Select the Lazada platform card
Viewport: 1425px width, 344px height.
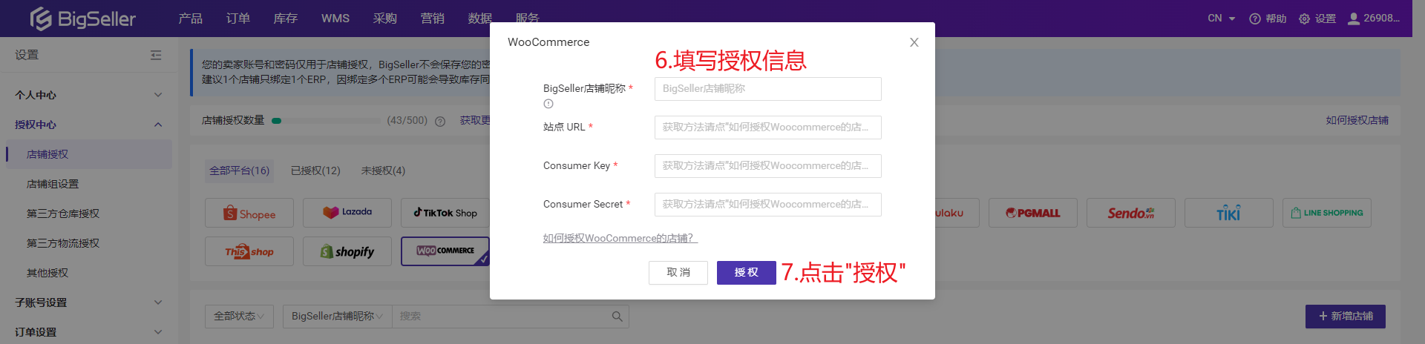click(347, 213)
